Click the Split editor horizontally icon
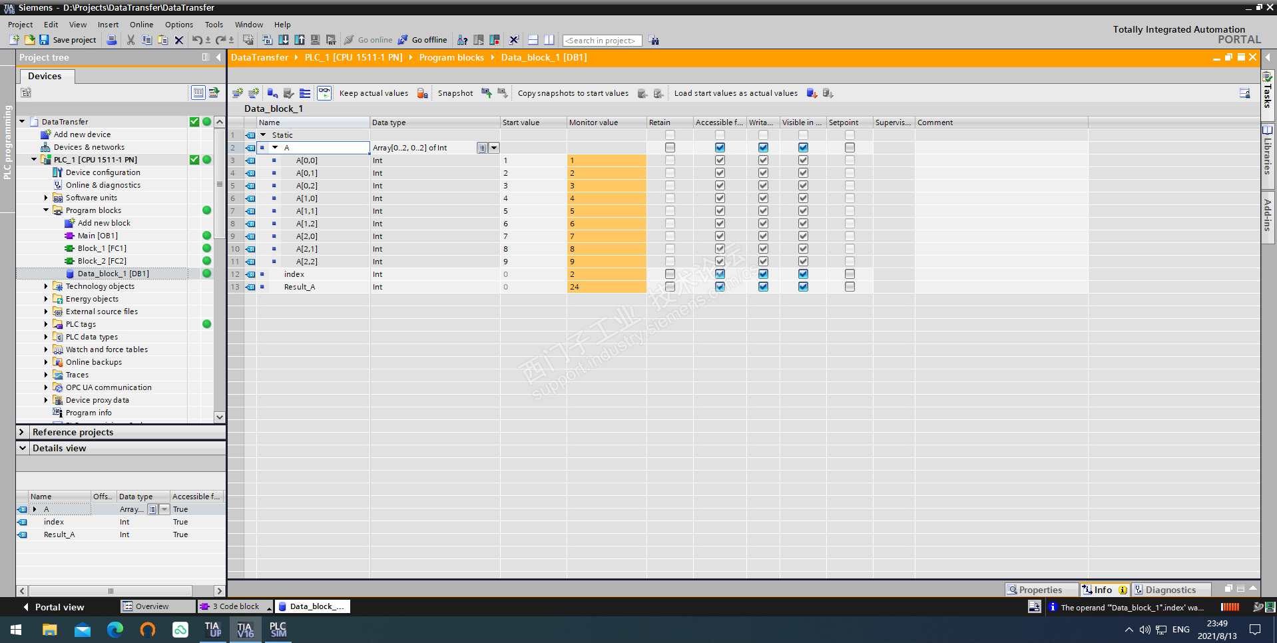1277x643 pixels. 533,40
